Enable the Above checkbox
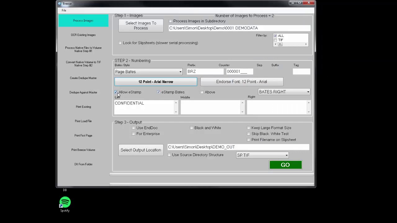 click(202, 92)
